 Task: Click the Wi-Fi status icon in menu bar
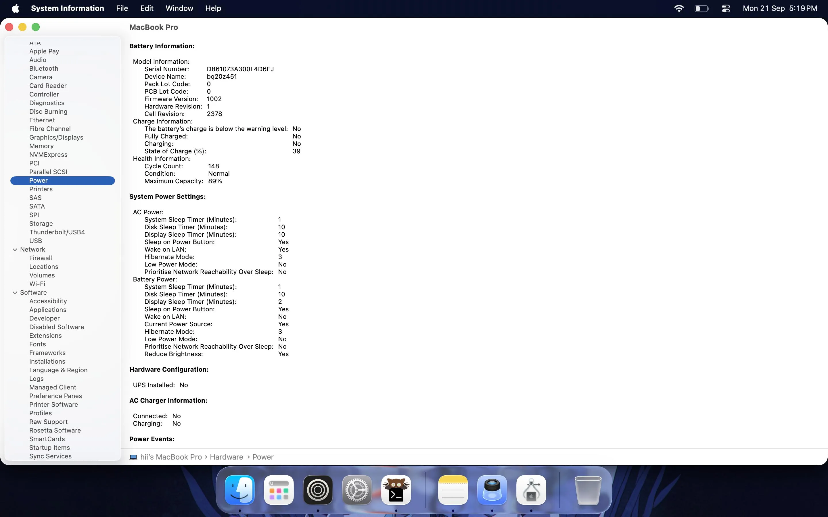(679, 8)
